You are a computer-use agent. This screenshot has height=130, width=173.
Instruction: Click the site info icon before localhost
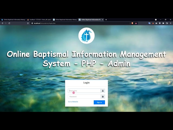coord(32,23)
